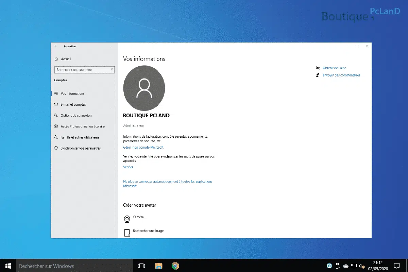Open Options de connexion
This screenshot has width=408, height=272.
click(x=76, y=115)
